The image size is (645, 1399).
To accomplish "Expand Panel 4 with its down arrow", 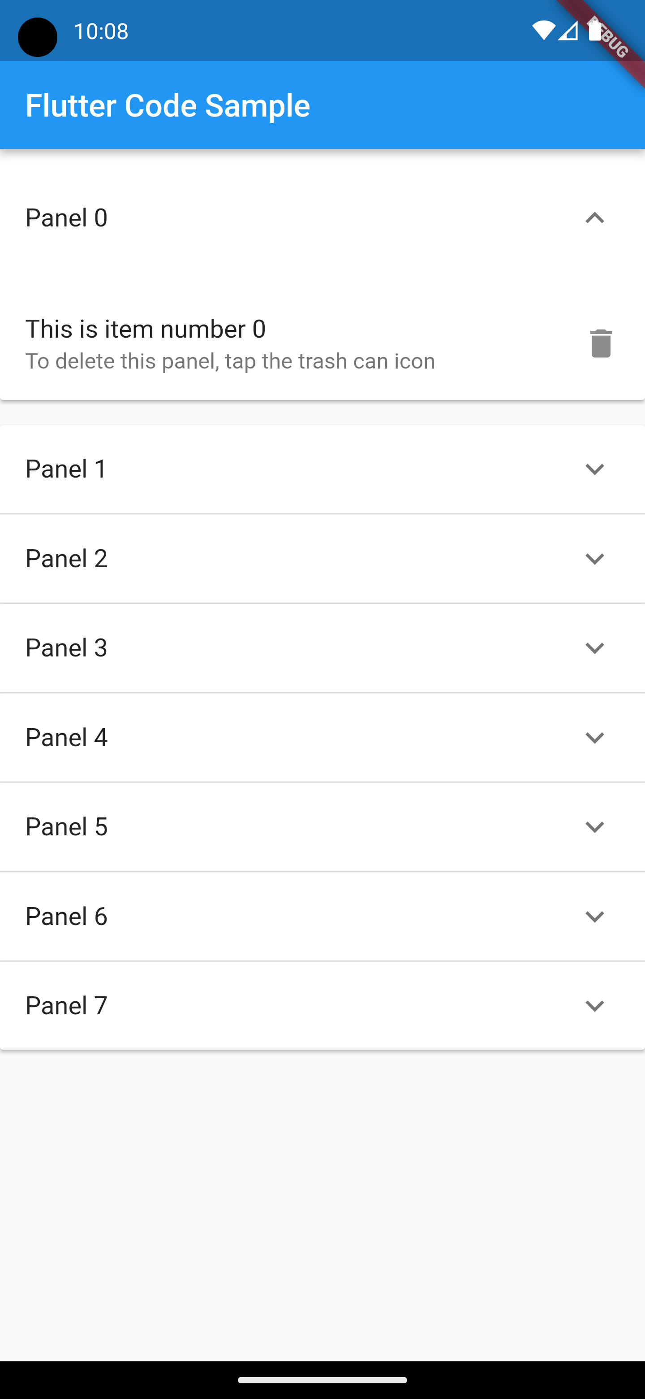I will click(x=594, y=738).
